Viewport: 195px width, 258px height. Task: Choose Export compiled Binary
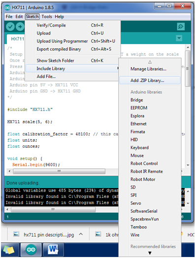73,49
